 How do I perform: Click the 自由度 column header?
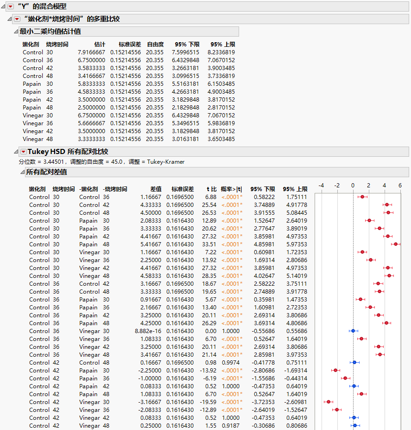[156, 44]
